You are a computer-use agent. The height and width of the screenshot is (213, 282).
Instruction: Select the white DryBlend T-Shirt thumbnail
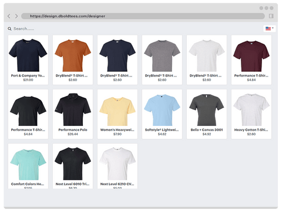207,56
